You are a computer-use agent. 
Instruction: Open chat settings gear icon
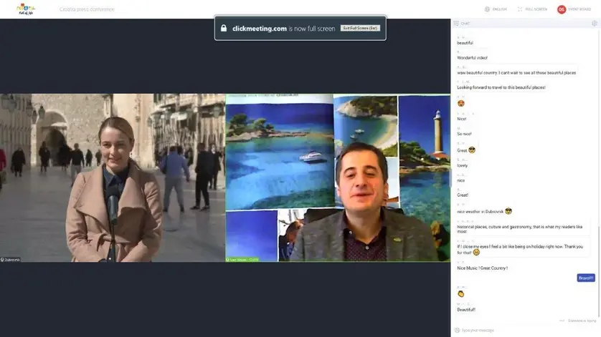(594, 23)
